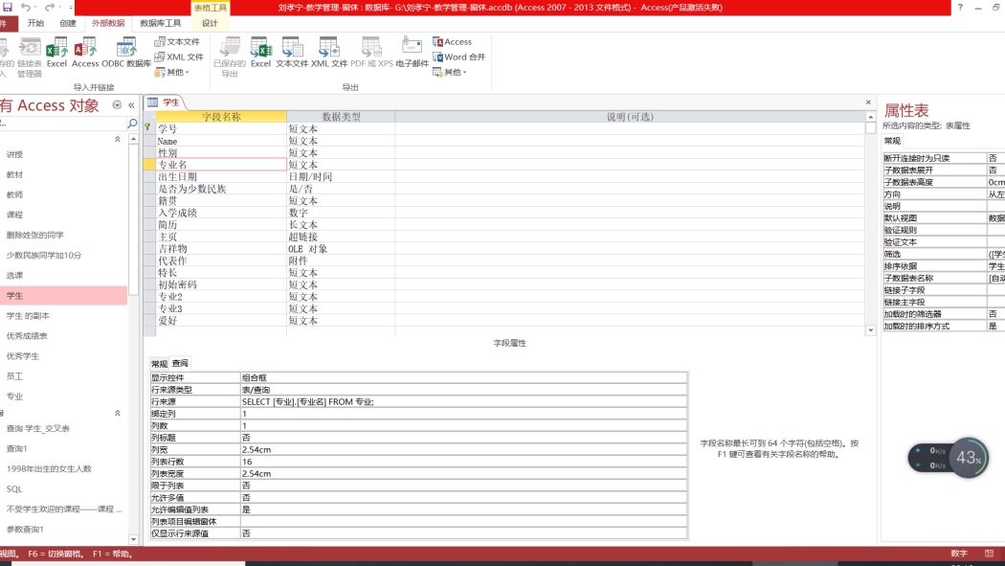
Task: Click the 列表行数 value 16
Action: coord(463,462)
